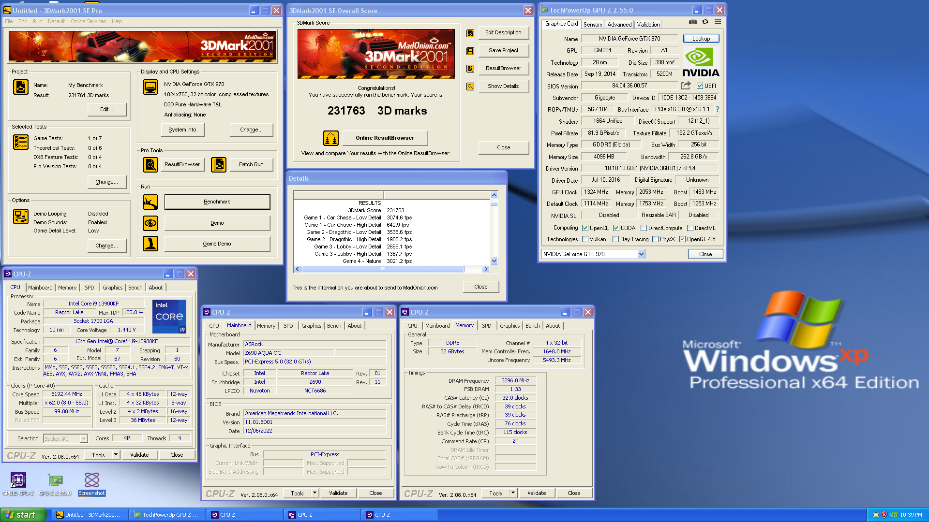This screenshot has width=929, height=522.
Task: Toggle DirectCompute checkbox
Action: tap(644, 228)
